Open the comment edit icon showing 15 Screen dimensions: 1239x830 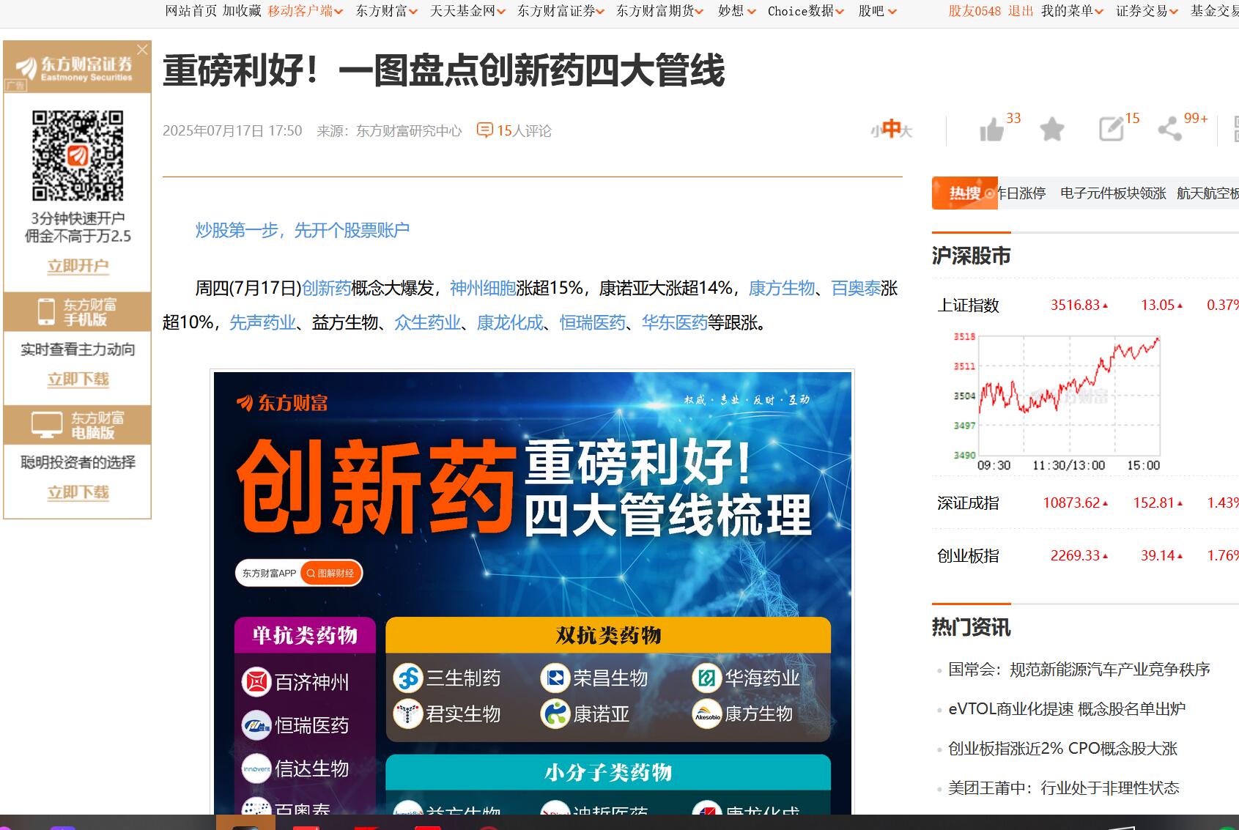1111,129
